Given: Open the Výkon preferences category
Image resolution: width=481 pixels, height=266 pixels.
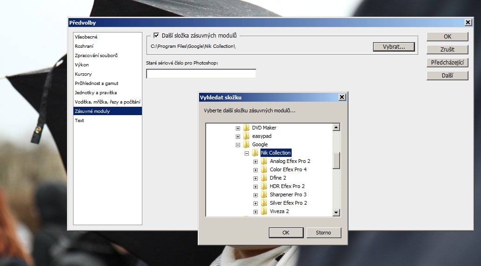Looking at the screenshot, I should [82, 65].
